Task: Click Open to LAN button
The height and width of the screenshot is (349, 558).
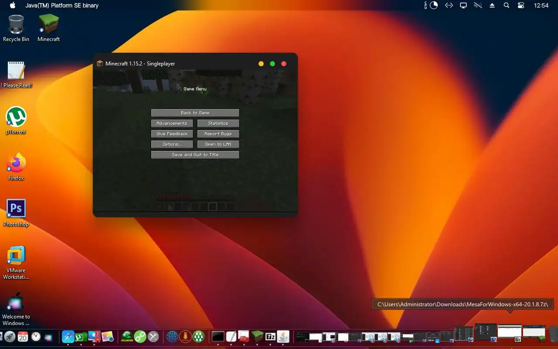Action: point(218,144)
